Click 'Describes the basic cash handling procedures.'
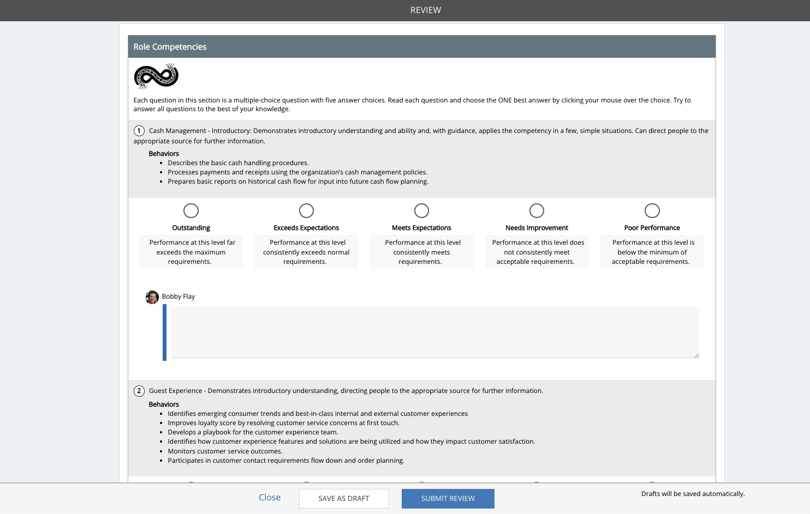Image resolution: width=810 pixels, height=514 pixels. (x=238, y=163)
